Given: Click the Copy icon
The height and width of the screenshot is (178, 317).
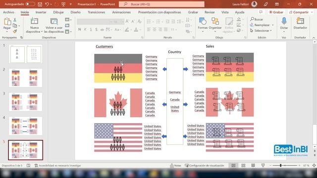Looking at the screenshot, I should click(x=15, y=25).
